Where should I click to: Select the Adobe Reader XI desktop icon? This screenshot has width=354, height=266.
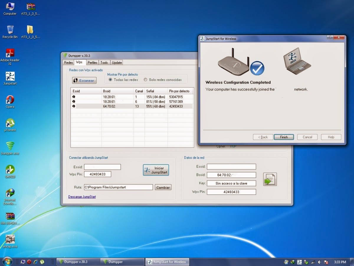coord(10,57)
